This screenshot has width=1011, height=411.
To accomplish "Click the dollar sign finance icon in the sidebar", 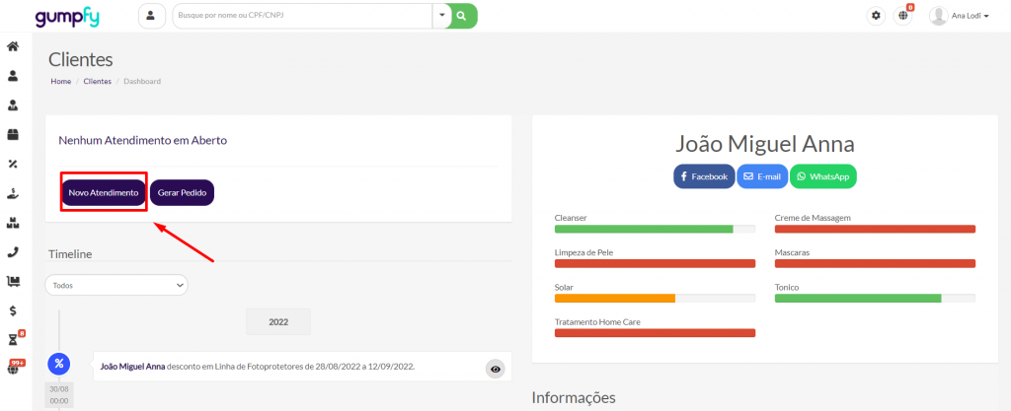I will pyautogui.click(x=13, y=310).
